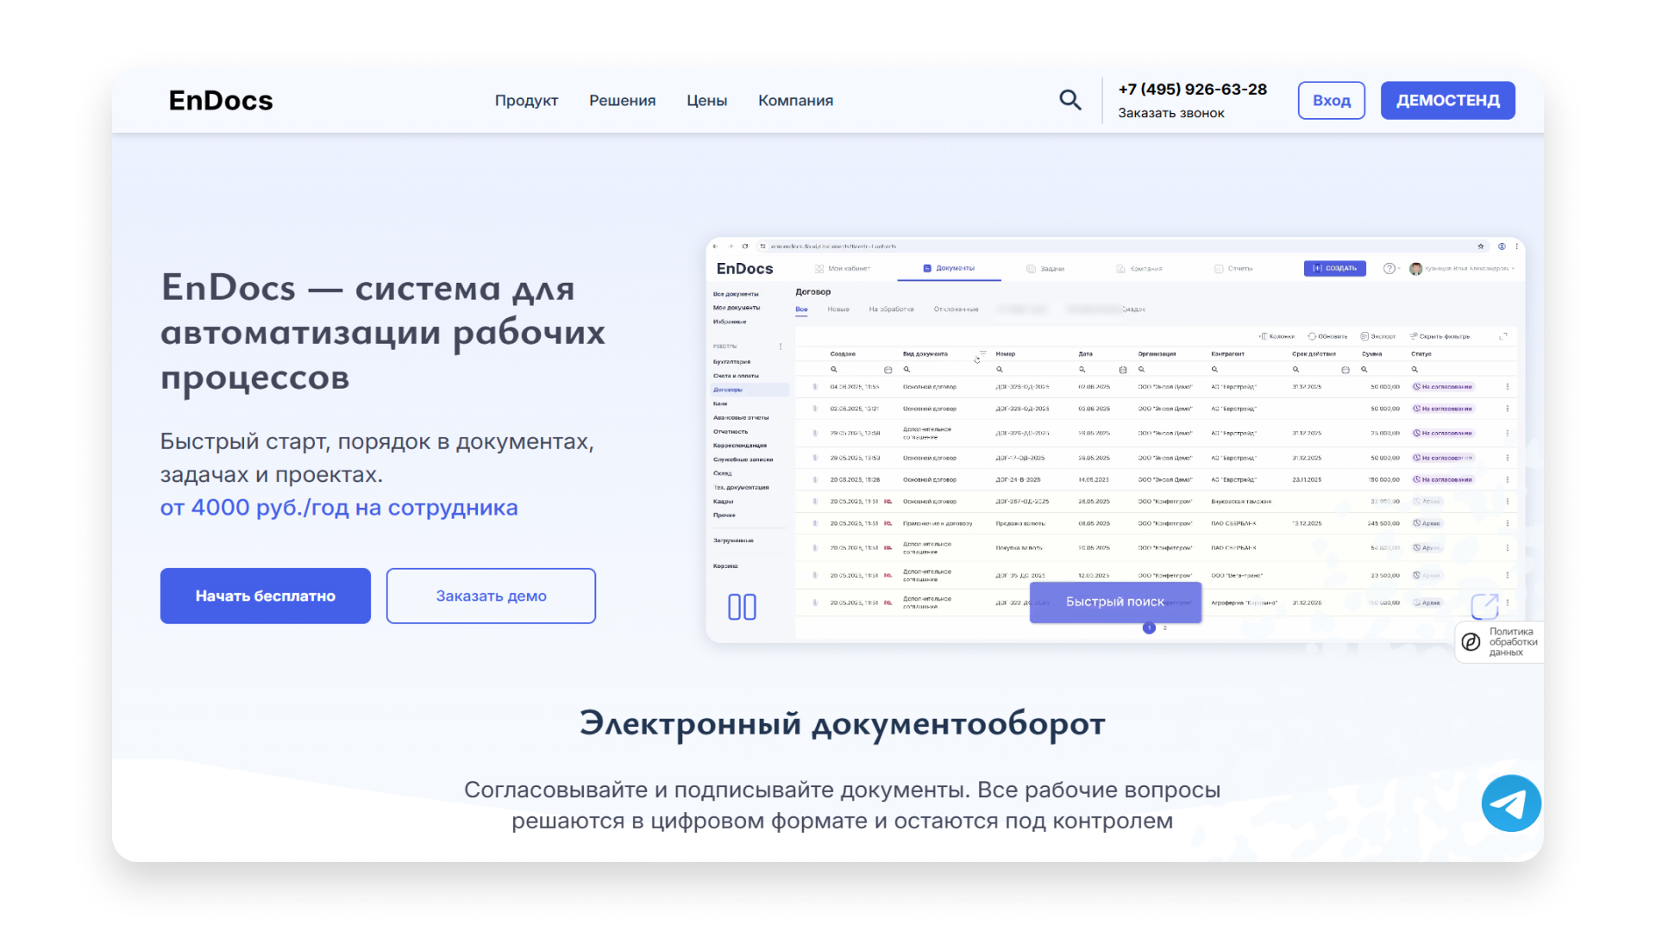Open the three-dot menu next to РЕЕСТРЫ
Screen dimensions: 1656x931
(781, 346)
